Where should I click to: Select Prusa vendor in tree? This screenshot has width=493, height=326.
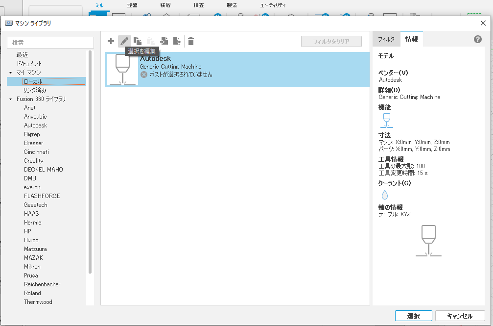coord(31,276)
